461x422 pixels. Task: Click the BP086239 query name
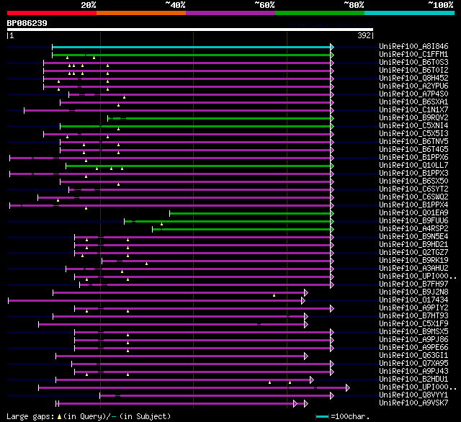click(27, 23)
